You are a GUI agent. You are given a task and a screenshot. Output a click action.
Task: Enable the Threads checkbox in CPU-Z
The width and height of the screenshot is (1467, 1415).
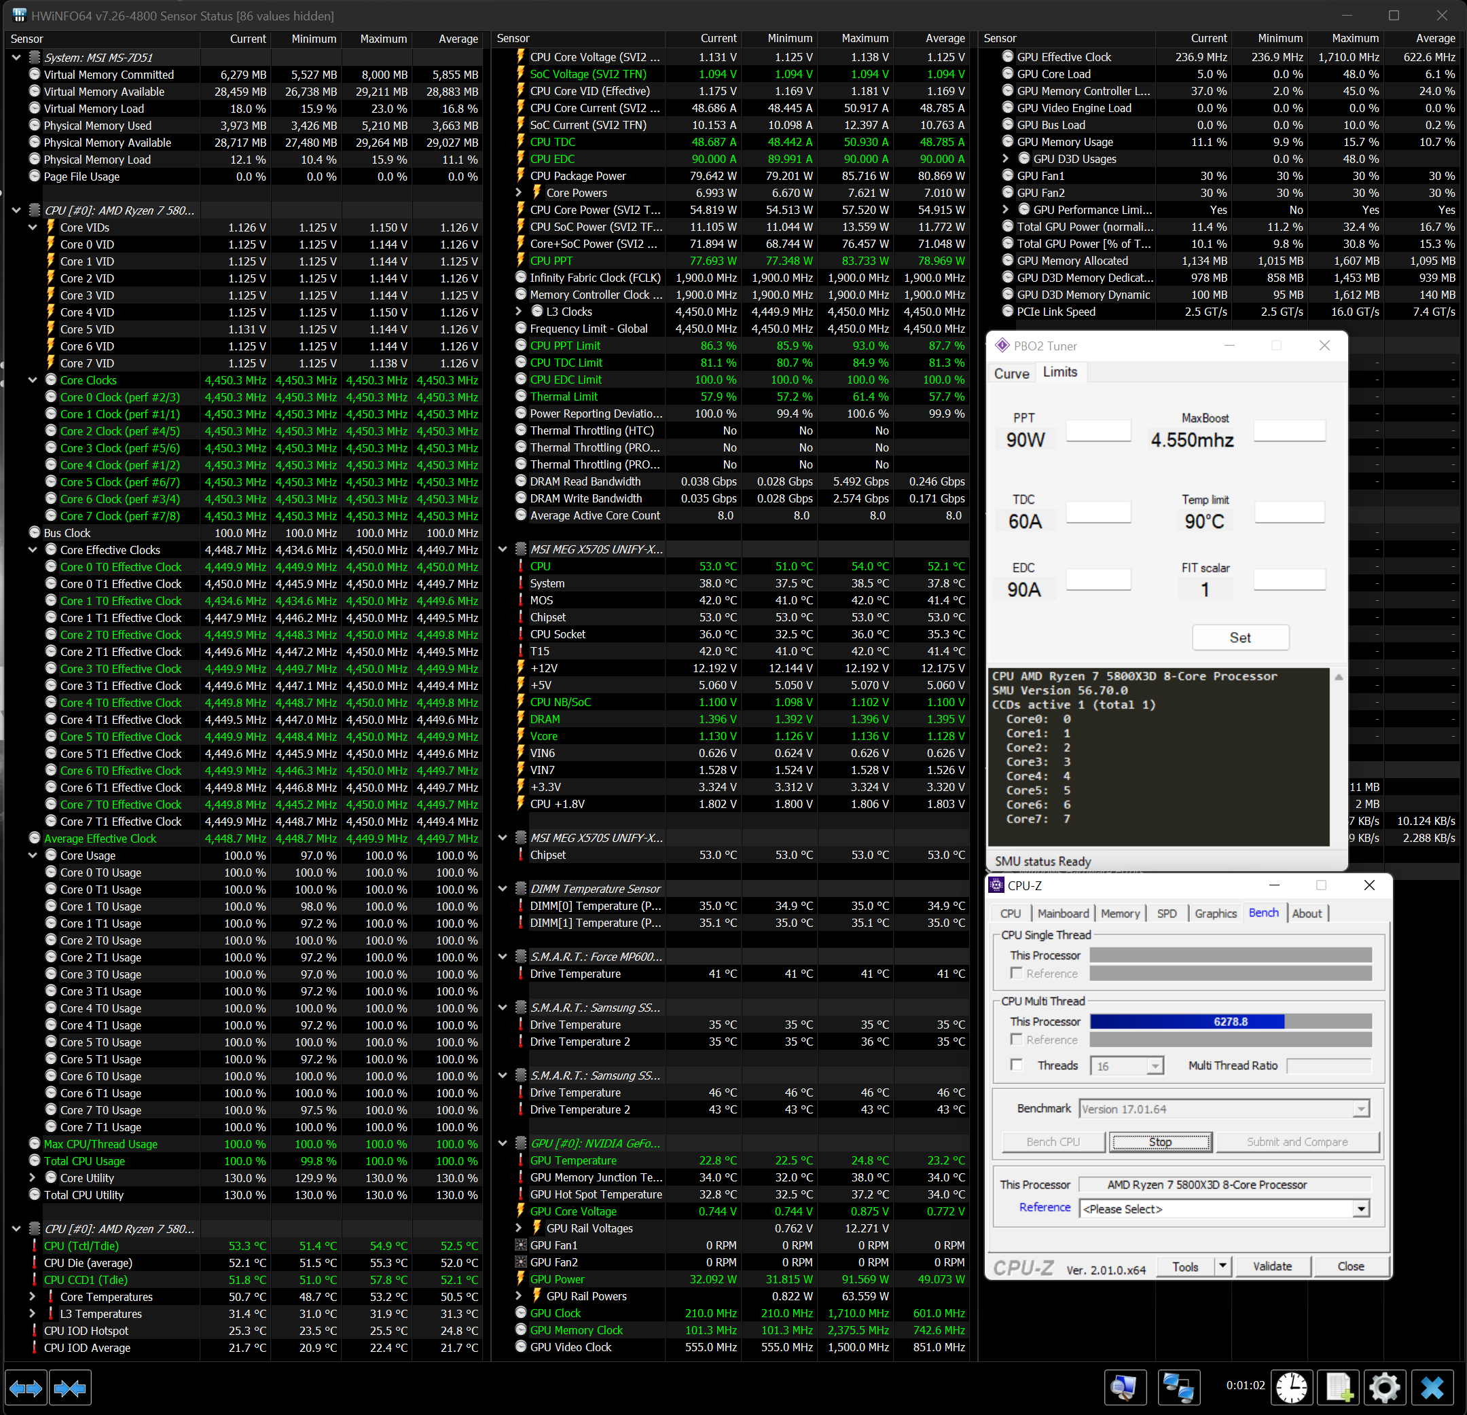(x=1017, y=1065)
